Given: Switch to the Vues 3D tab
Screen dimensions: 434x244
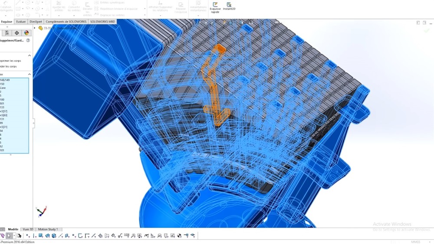Looking at the screenshot, I should [28, 229].
